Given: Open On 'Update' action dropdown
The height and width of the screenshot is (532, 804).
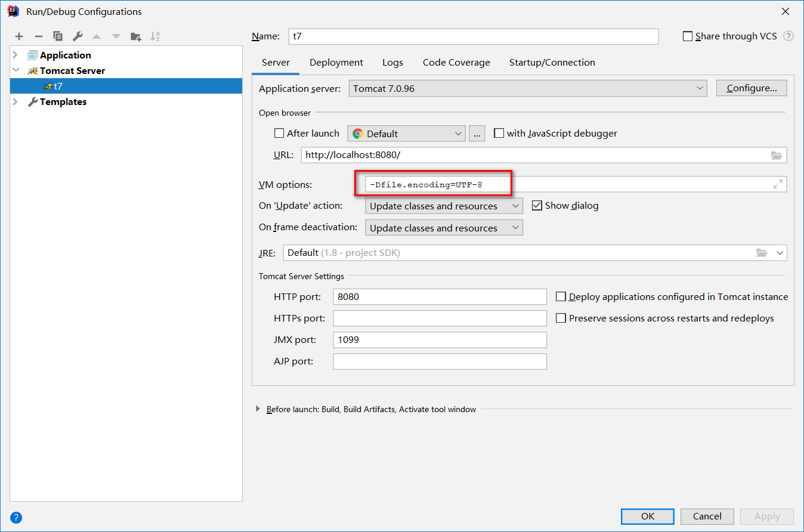Looking at the screenshot, I should [x=444, y=206].
